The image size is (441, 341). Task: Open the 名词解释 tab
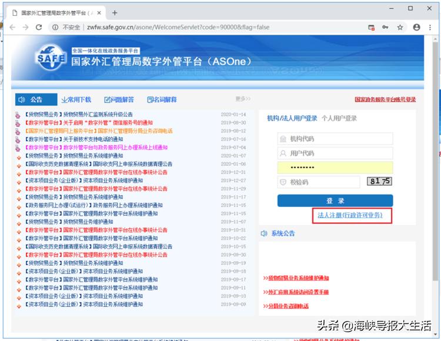click(162, 99)
